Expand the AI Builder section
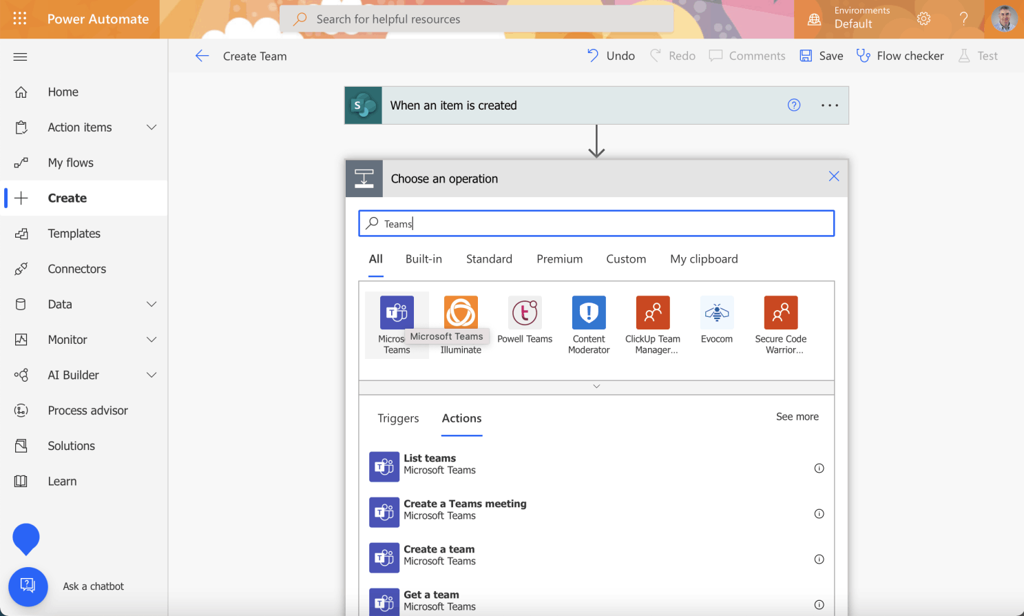 151,375
